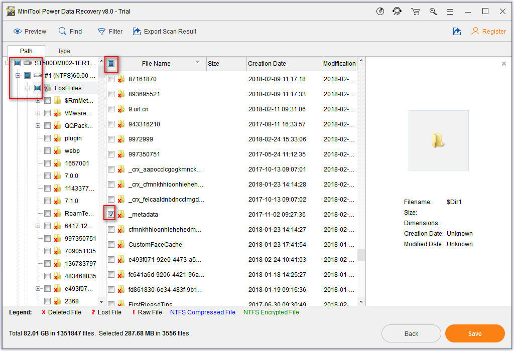Screen dimensions: 514x351
Task: Expand the QQPack... tree folder
Action: click(38, 125)
